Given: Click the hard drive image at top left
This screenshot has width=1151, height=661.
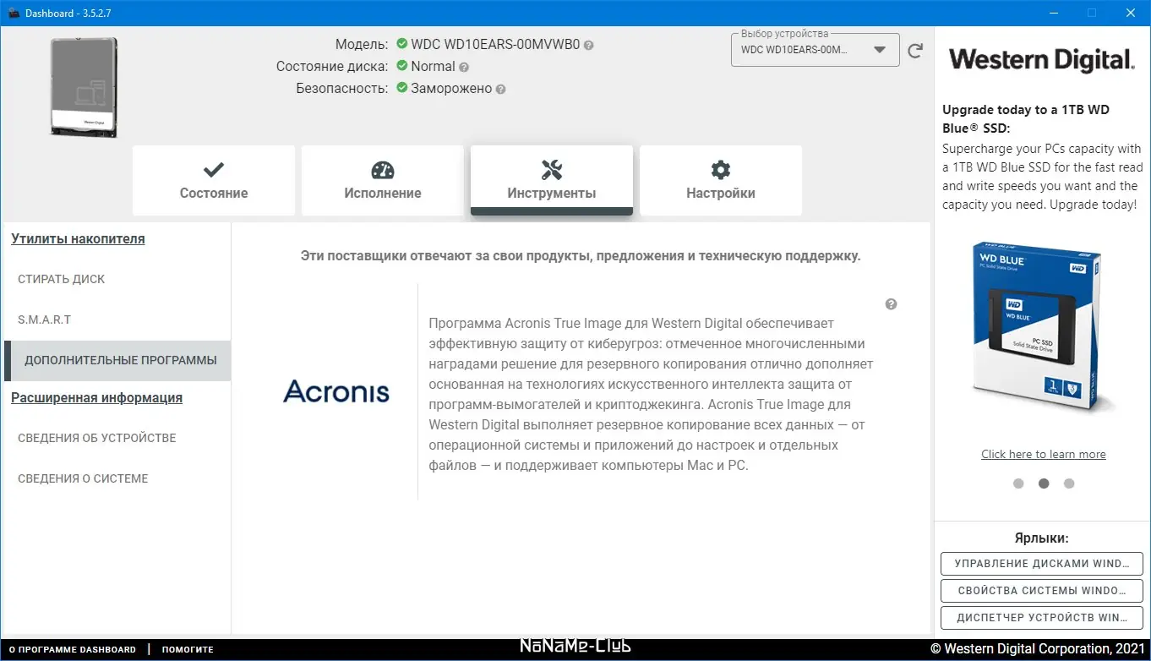Looking at the screenshot, I should coord(84,88).
